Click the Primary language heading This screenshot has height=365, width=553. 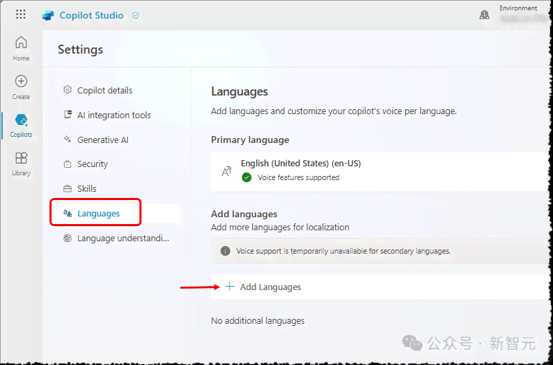(x=250, y=140)
